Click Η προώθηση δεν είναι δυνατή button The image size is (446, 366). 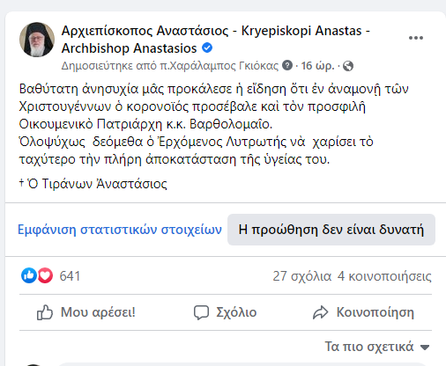[331, 230]
